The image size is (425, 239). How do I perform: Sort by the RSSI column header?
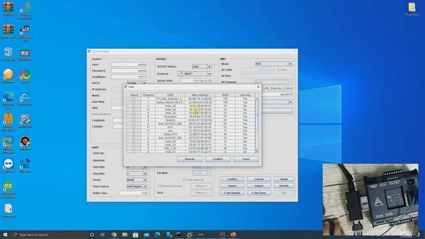(x=225, y=95)
